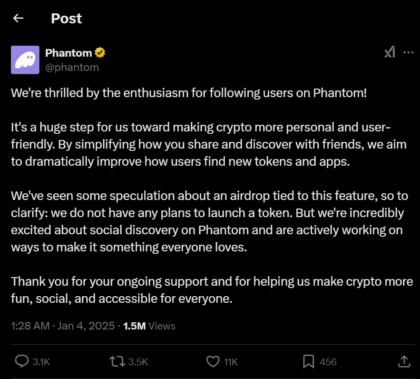Open the @phantom handle link
The width and height of the screenshot is (420, 379).
click(72, 67)
